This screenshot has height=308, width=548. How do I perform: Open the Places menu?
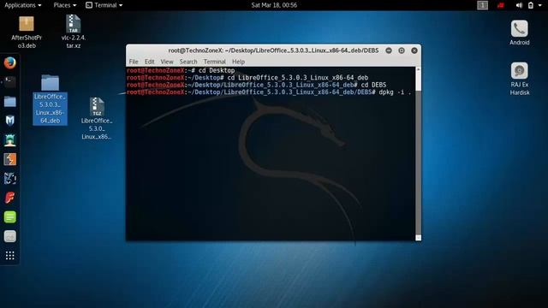(x=65, y=5)
